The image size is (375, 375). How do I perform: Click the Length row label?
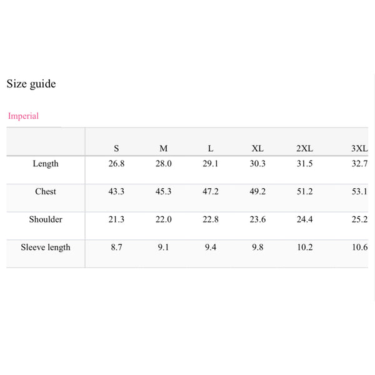tap(46, 164)
